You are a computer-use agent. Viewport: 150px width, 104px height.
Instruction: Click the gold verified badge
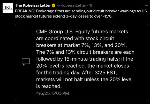tap(54, 6)
